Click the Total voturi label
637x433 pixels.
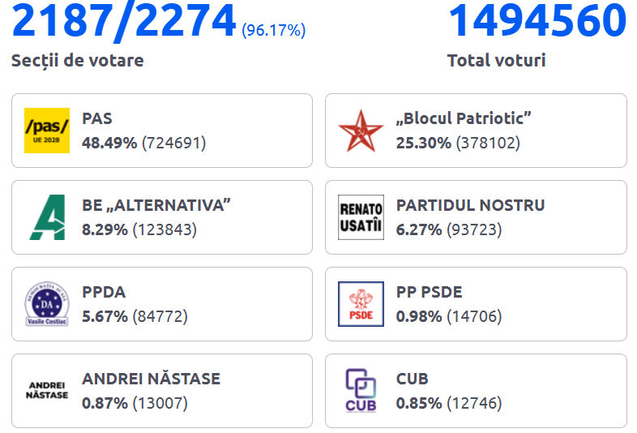point(496,61)
